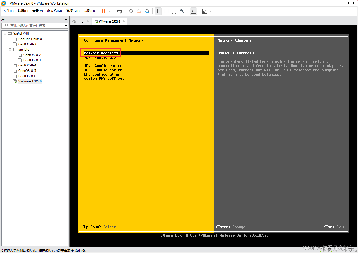Select 我的计算机 in the library tree
Screen dimensions: 358x253
click(21, 34)
